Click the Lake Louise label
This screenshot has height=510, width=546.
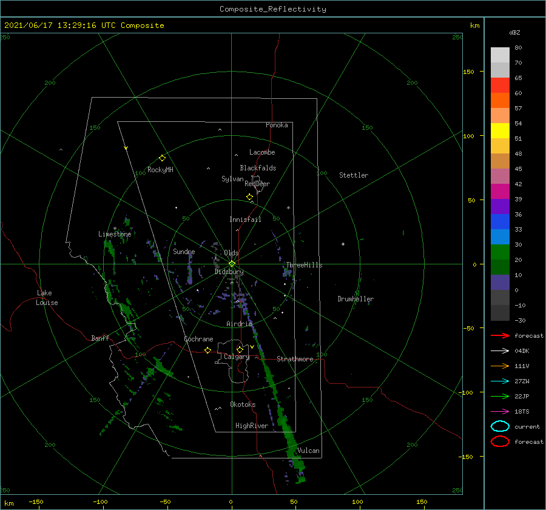coord(47,298)
